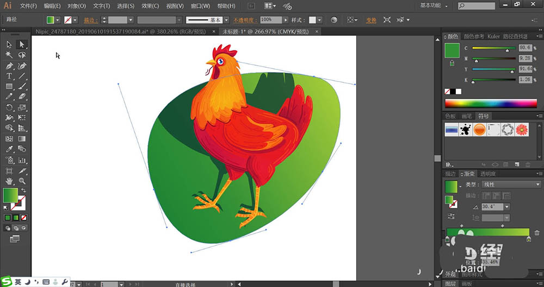544x287 pixels.
Task: Enable Draw Behind mode
Action: [16, 228]
